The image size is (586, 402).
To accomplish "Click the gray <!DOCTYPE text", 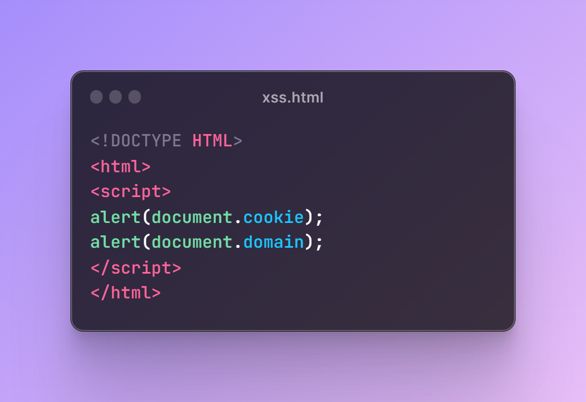I will [136, 141].
